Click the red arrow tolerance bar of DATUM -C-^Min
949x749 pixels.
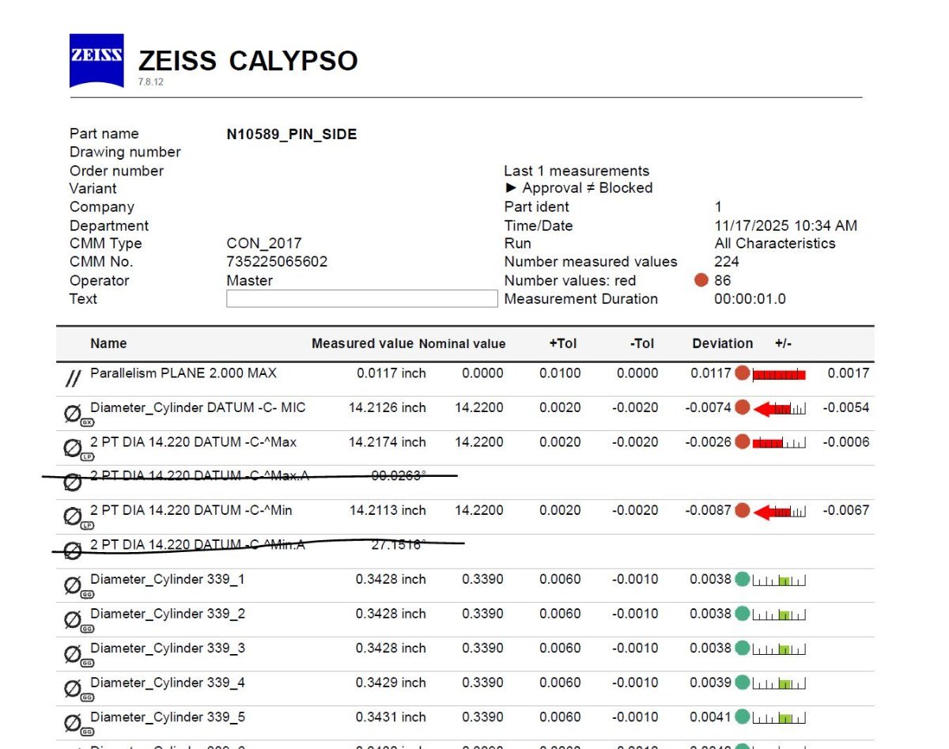click(779, 512)
